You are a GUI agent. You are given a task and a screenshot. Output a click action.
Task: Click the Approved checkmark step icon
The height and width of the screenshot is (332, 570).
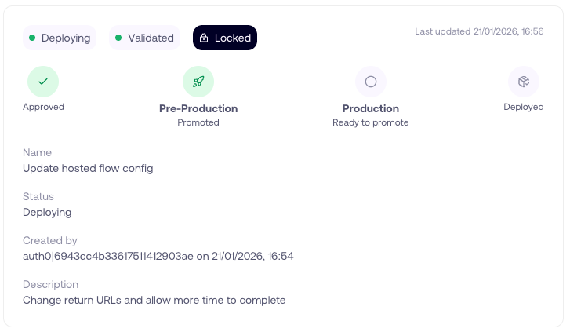[43, 81]
